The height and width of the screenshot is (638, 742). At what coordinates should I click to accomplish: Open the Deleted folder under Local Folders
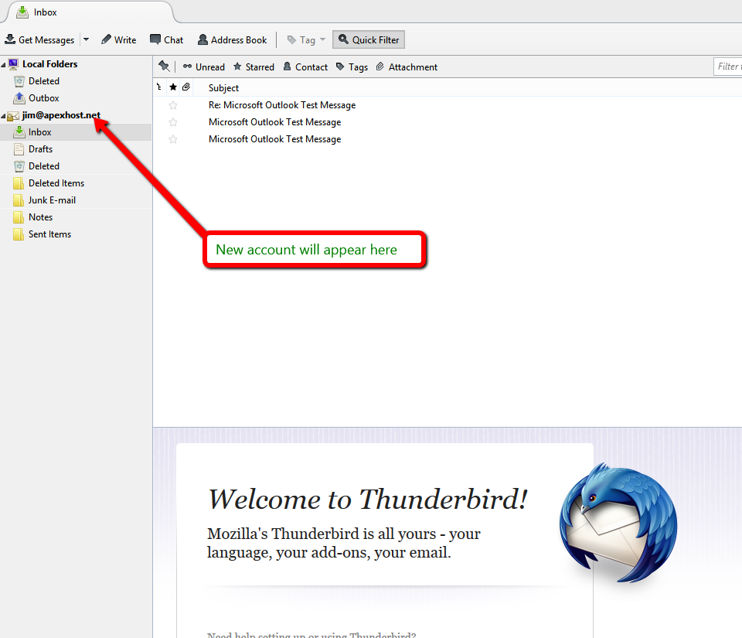click(x=44, y=81)
